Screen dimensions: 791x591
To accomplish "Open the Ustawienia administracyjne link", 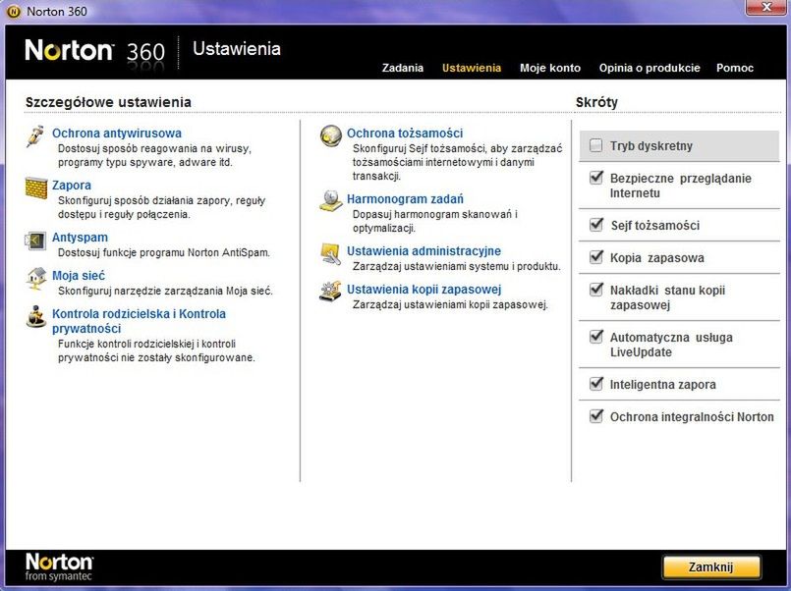I will (x=424, y=251).
